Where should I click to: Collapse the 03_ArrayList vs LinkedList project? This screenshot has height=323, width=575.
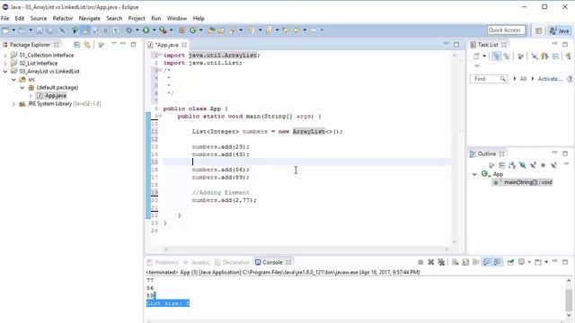(x=5, y=72)
